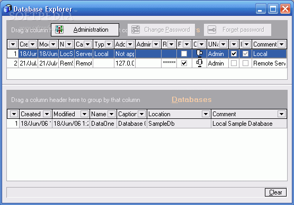294x205 pixels.
Task: Click the 'SampleDb' location cell
Action: [179, 124]
